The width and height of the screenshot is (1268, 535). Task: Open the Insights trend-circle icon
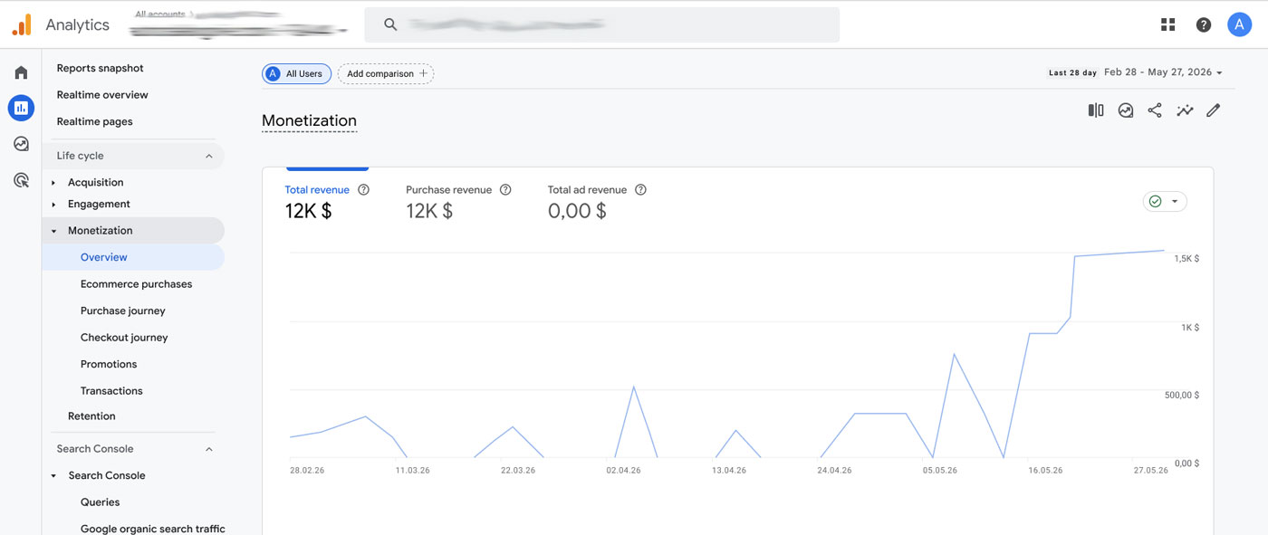point(1126,110)
